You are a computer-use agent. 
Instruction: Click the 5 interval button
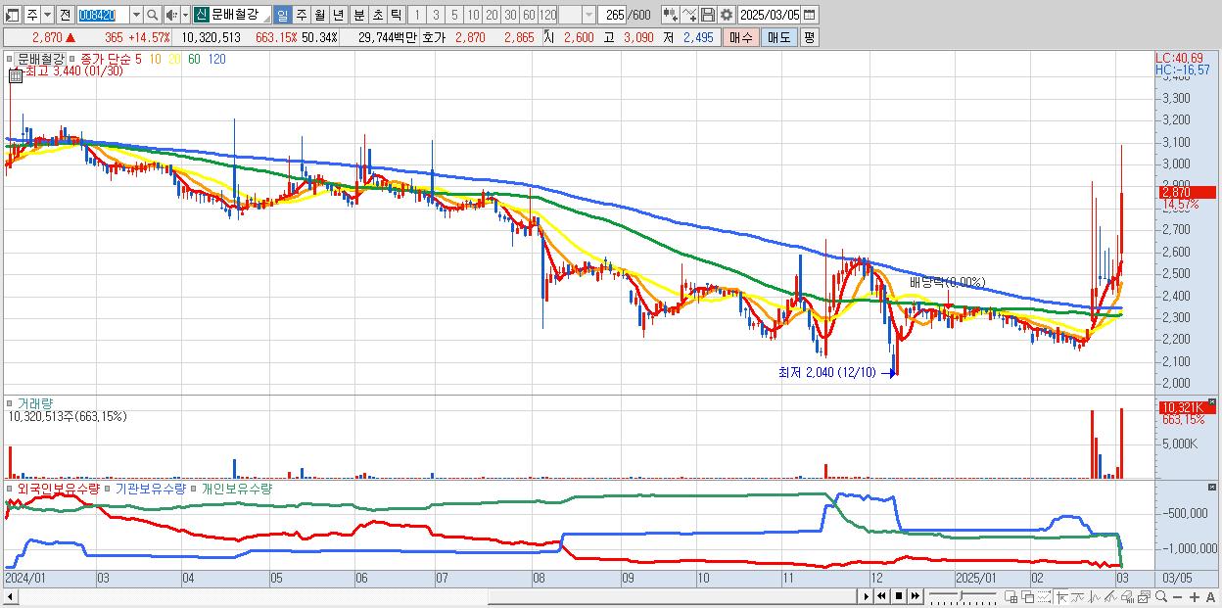point(454,16)
